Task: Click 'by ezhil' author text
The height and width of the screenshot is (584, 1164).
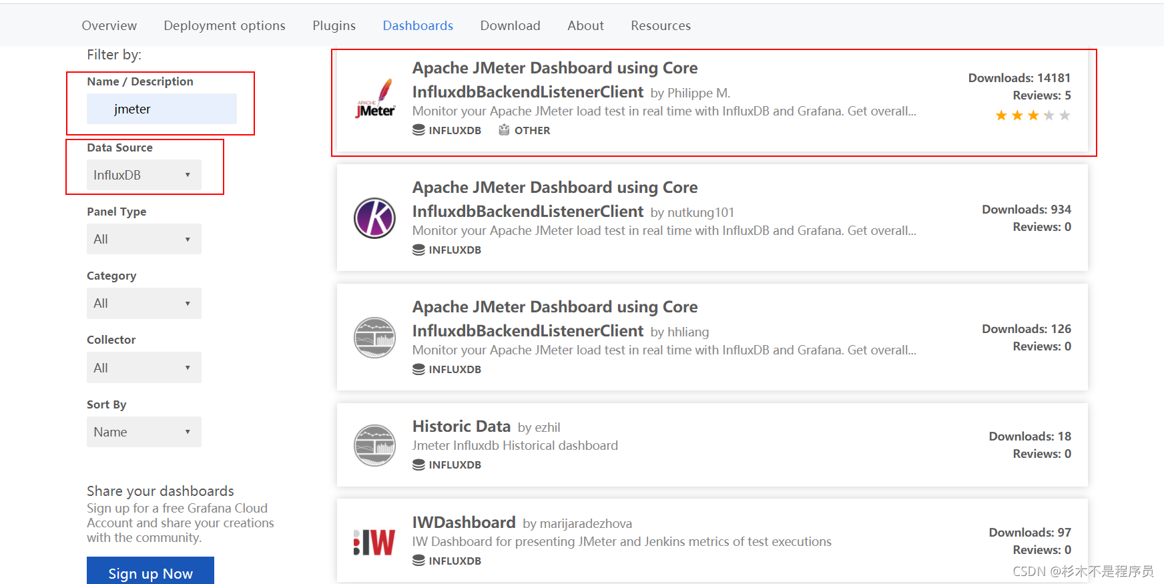Action: pos(539,427)
